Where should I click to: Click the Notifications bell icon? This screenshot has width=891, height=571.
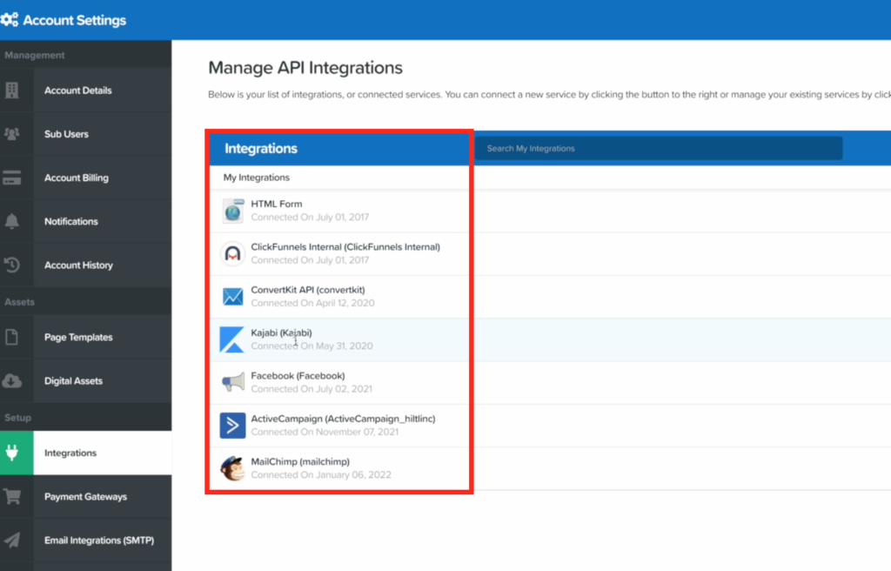point(12,221)
